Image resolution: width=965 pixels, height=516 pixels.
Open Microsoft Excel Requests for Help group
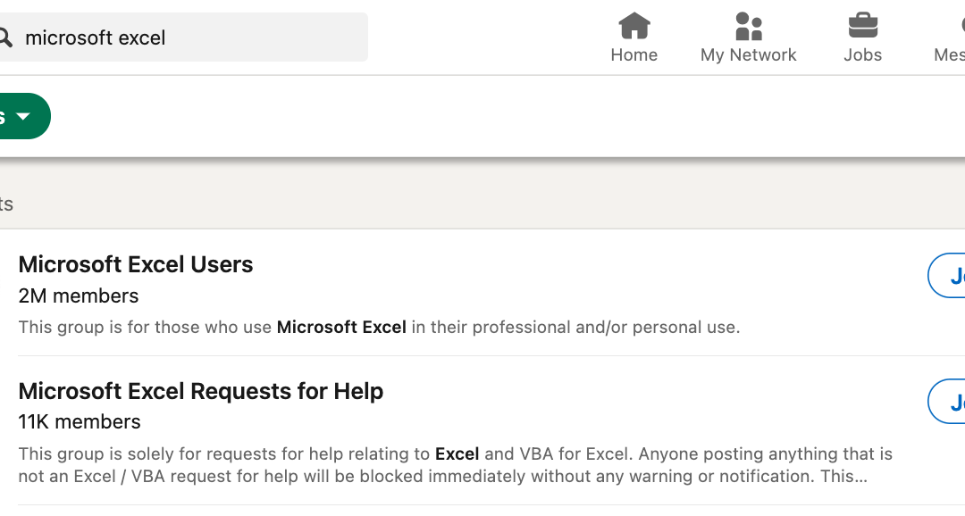pos(201,391)
